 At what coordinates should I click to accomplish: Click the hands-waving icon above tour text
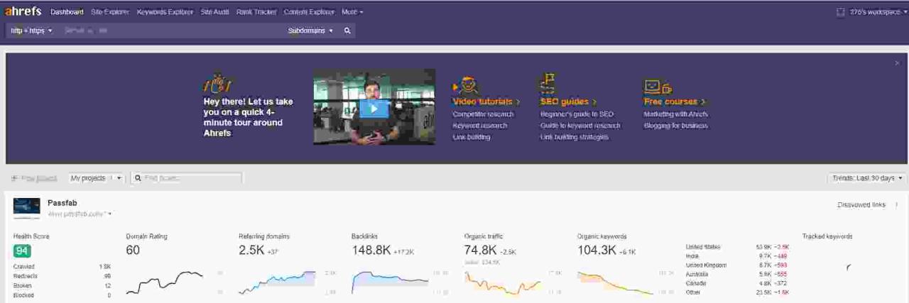tap(217, 82)
